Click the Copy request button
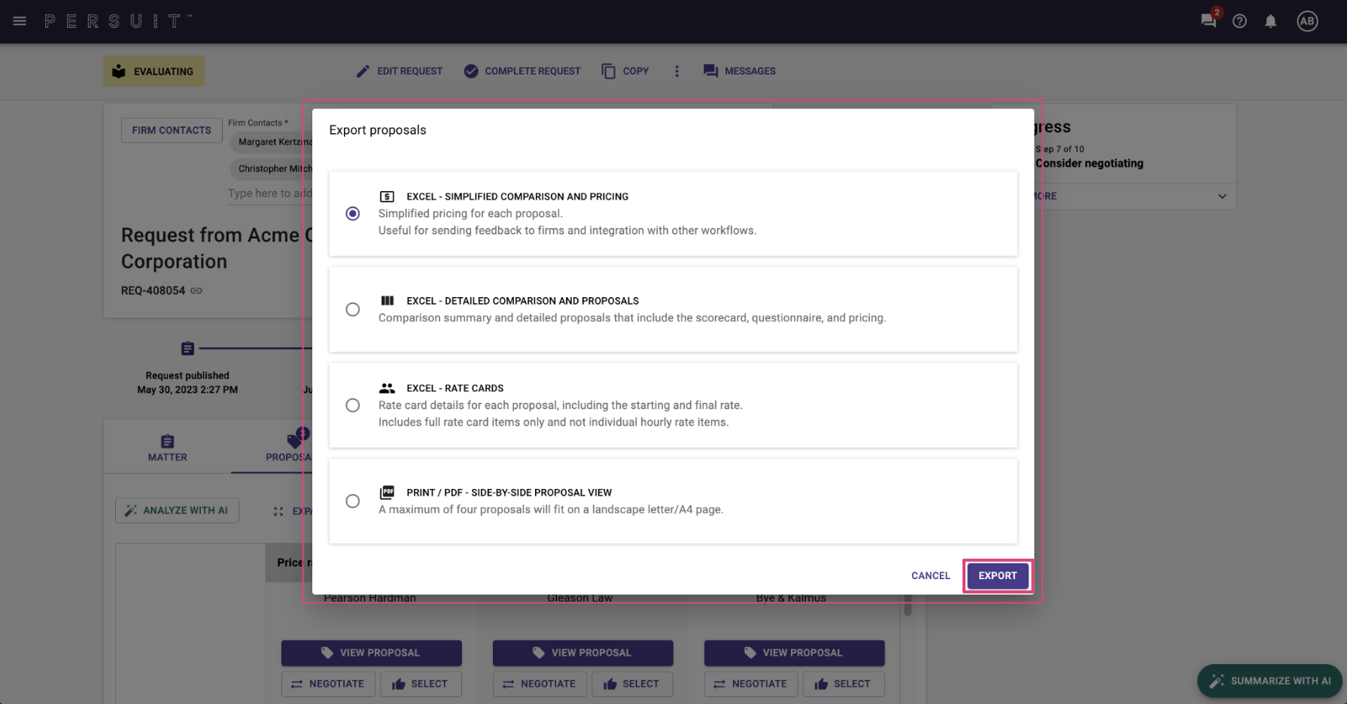This screenshot has height=704, width=1347. (x=625, y=71)
